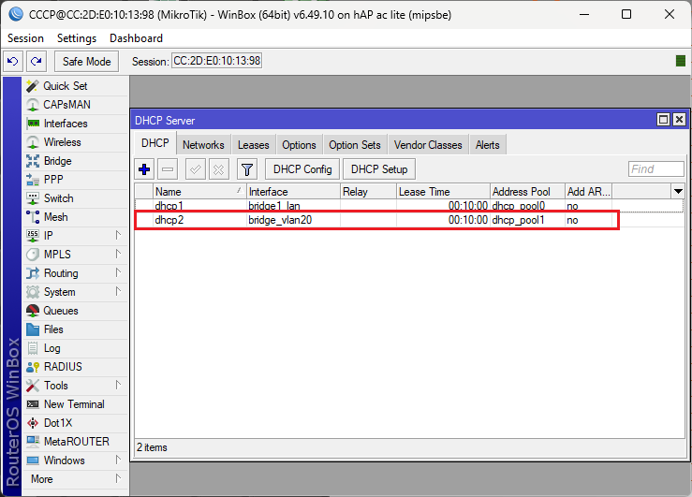The image size is (692, 497).
Task: Switch to the Networks tab
Action: (203, 145)
